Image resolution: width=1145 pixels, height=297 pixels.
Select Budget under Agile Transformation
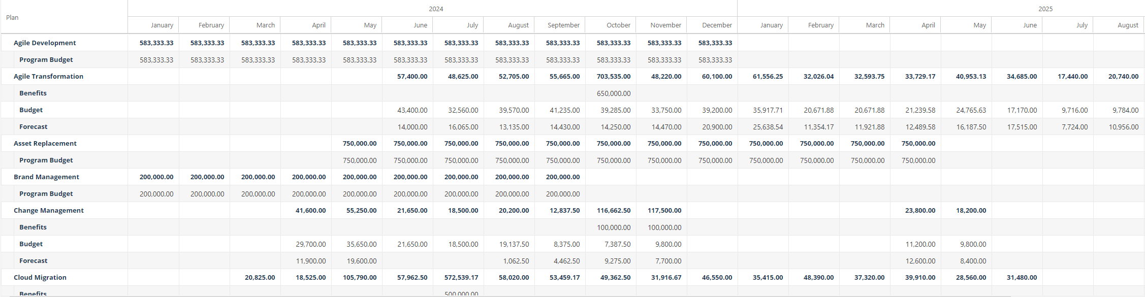[30, 110]
